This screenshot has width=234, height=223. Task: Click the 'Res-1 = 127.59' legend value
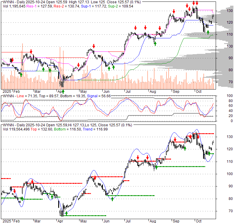pyautogui.click(x=39, y=6)
